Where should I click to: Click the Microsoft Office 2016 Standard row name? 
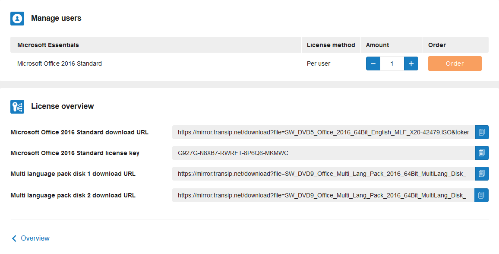60,63
